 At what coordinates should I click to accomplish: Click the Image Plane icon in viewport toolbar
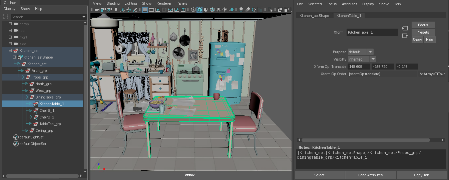click(122, 10)
